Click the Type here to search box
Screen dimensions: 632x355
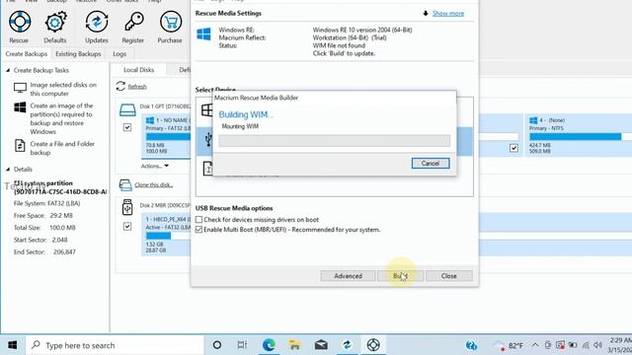click(x=115, y=345)
